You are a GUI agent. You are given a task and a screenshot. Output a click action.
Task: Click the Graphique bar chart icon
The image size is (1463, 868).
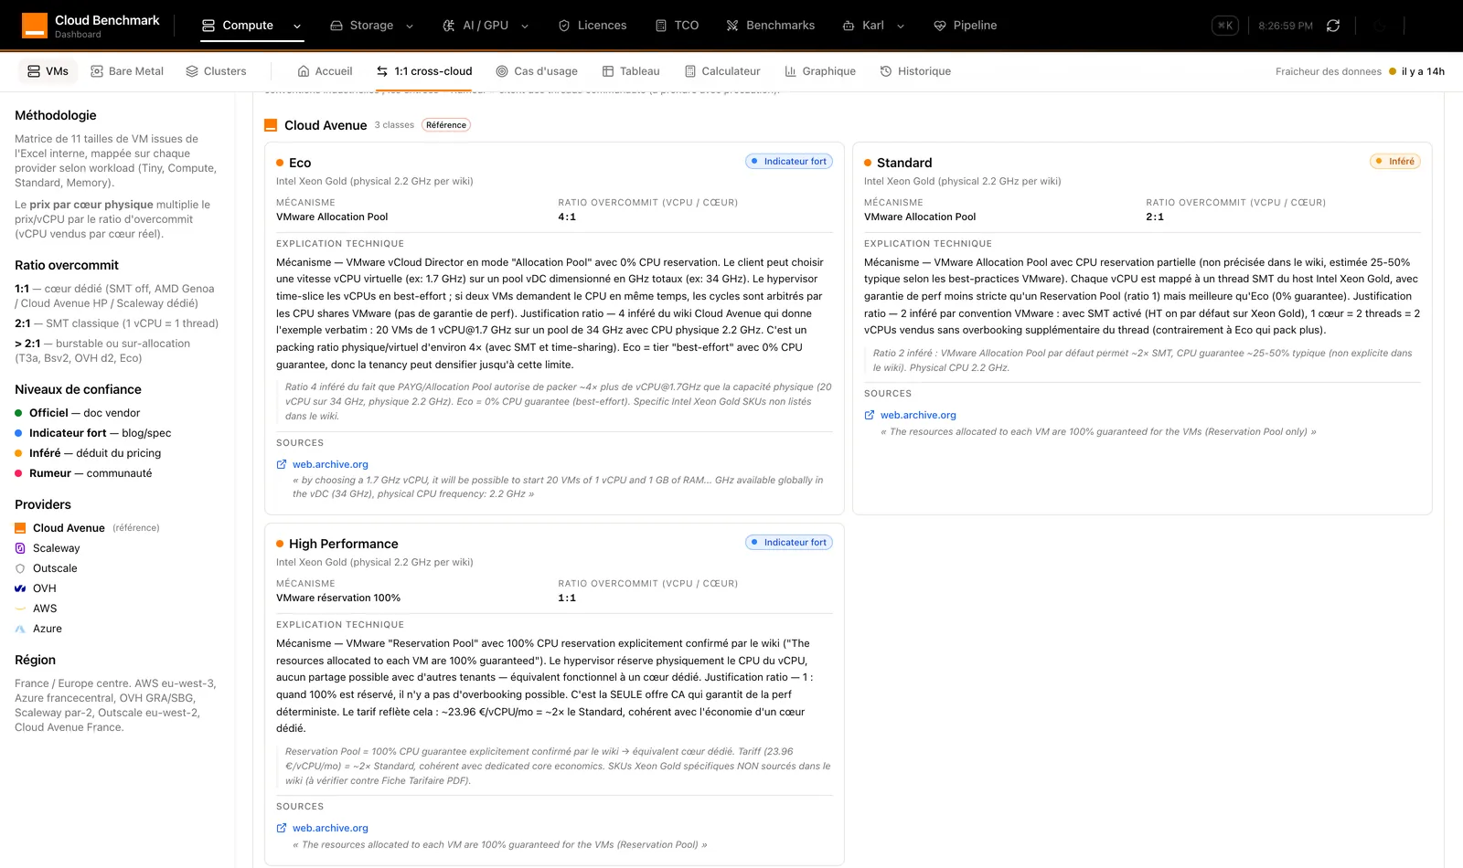coord(790,71)
